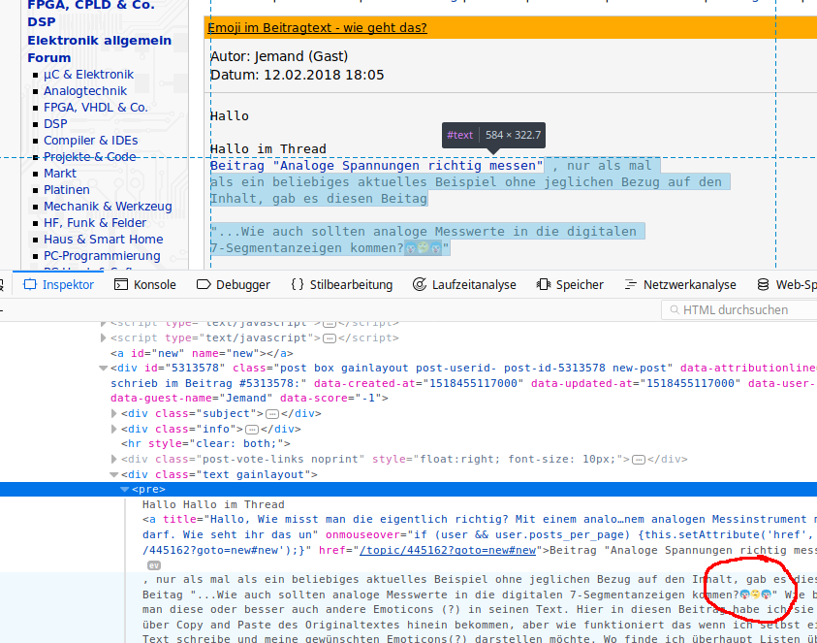Click the Web-Speicher database icon
817x643 pixels.
point(763,285)
